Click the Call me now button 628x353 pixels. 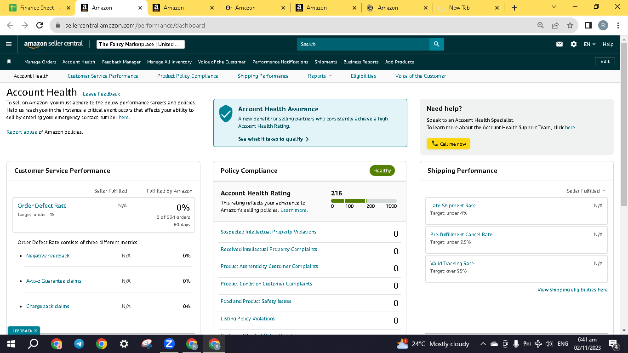[448, 144]
